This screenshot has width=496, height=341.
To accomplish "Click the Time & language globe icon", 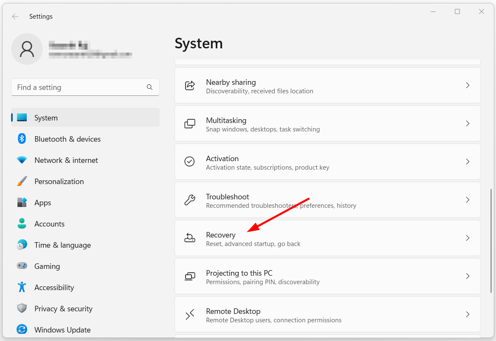I will click(x=22, y=245).
